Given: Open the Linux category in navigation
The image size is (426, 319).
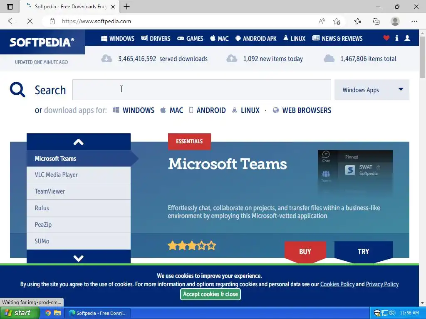Looking at the screenshot, I should click(294, 39).
